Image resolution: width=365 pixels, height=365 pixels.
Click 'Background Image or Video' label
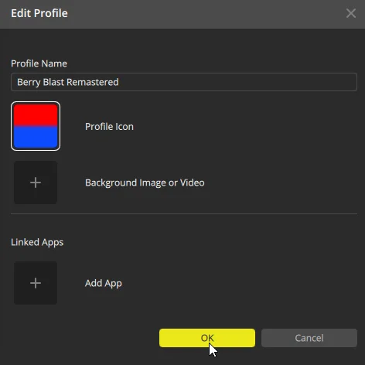click(145, 182)
